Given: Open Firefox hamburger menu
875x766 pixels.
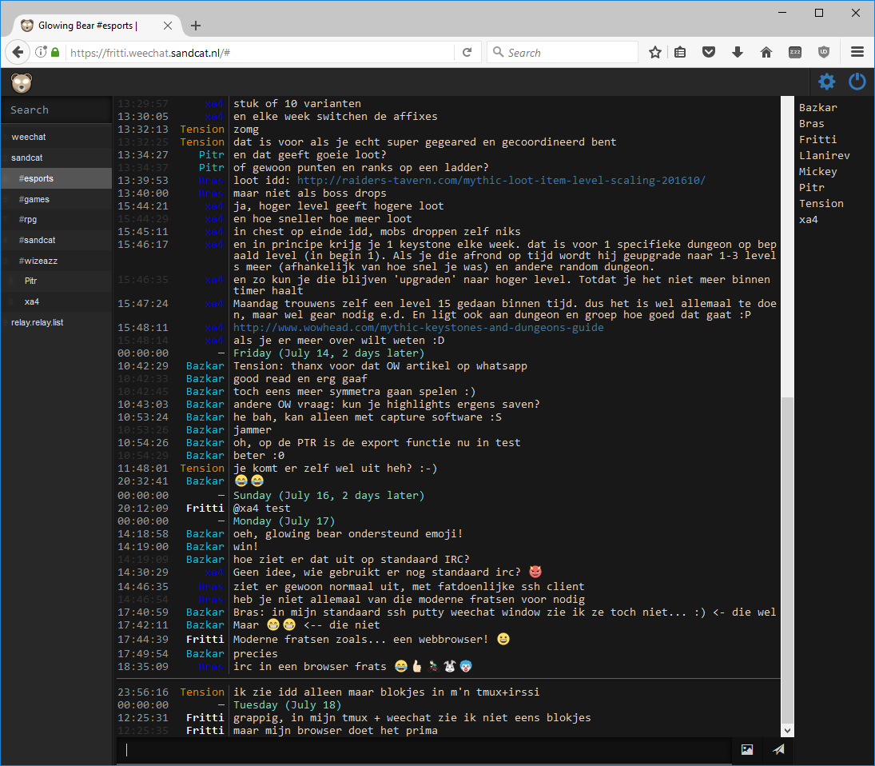Looking at the screenshot, I should [x=857, y=53].
